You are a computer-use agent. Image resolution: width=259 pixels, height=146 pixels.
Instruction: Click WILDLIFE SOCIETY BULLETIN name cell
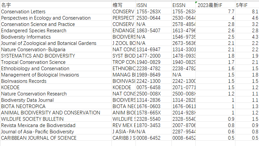[x=56, y=119]
